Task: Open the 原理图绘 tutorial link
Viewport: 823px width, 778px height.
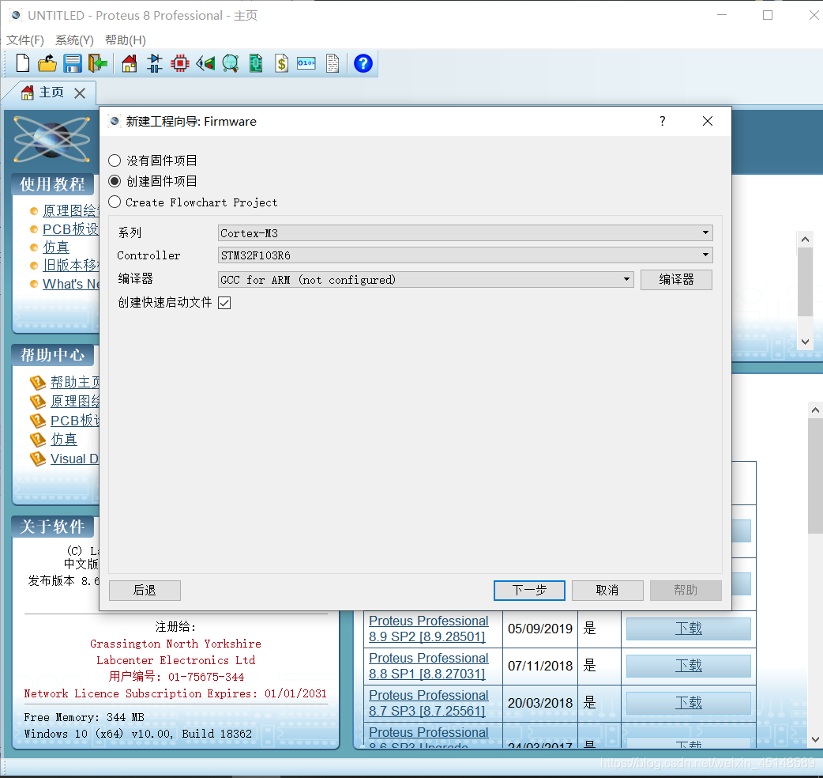Action: click(71, 210)
